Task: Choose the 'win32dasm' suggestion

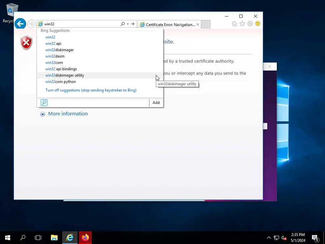Action: pyautogui.click(x=100, y=56)
